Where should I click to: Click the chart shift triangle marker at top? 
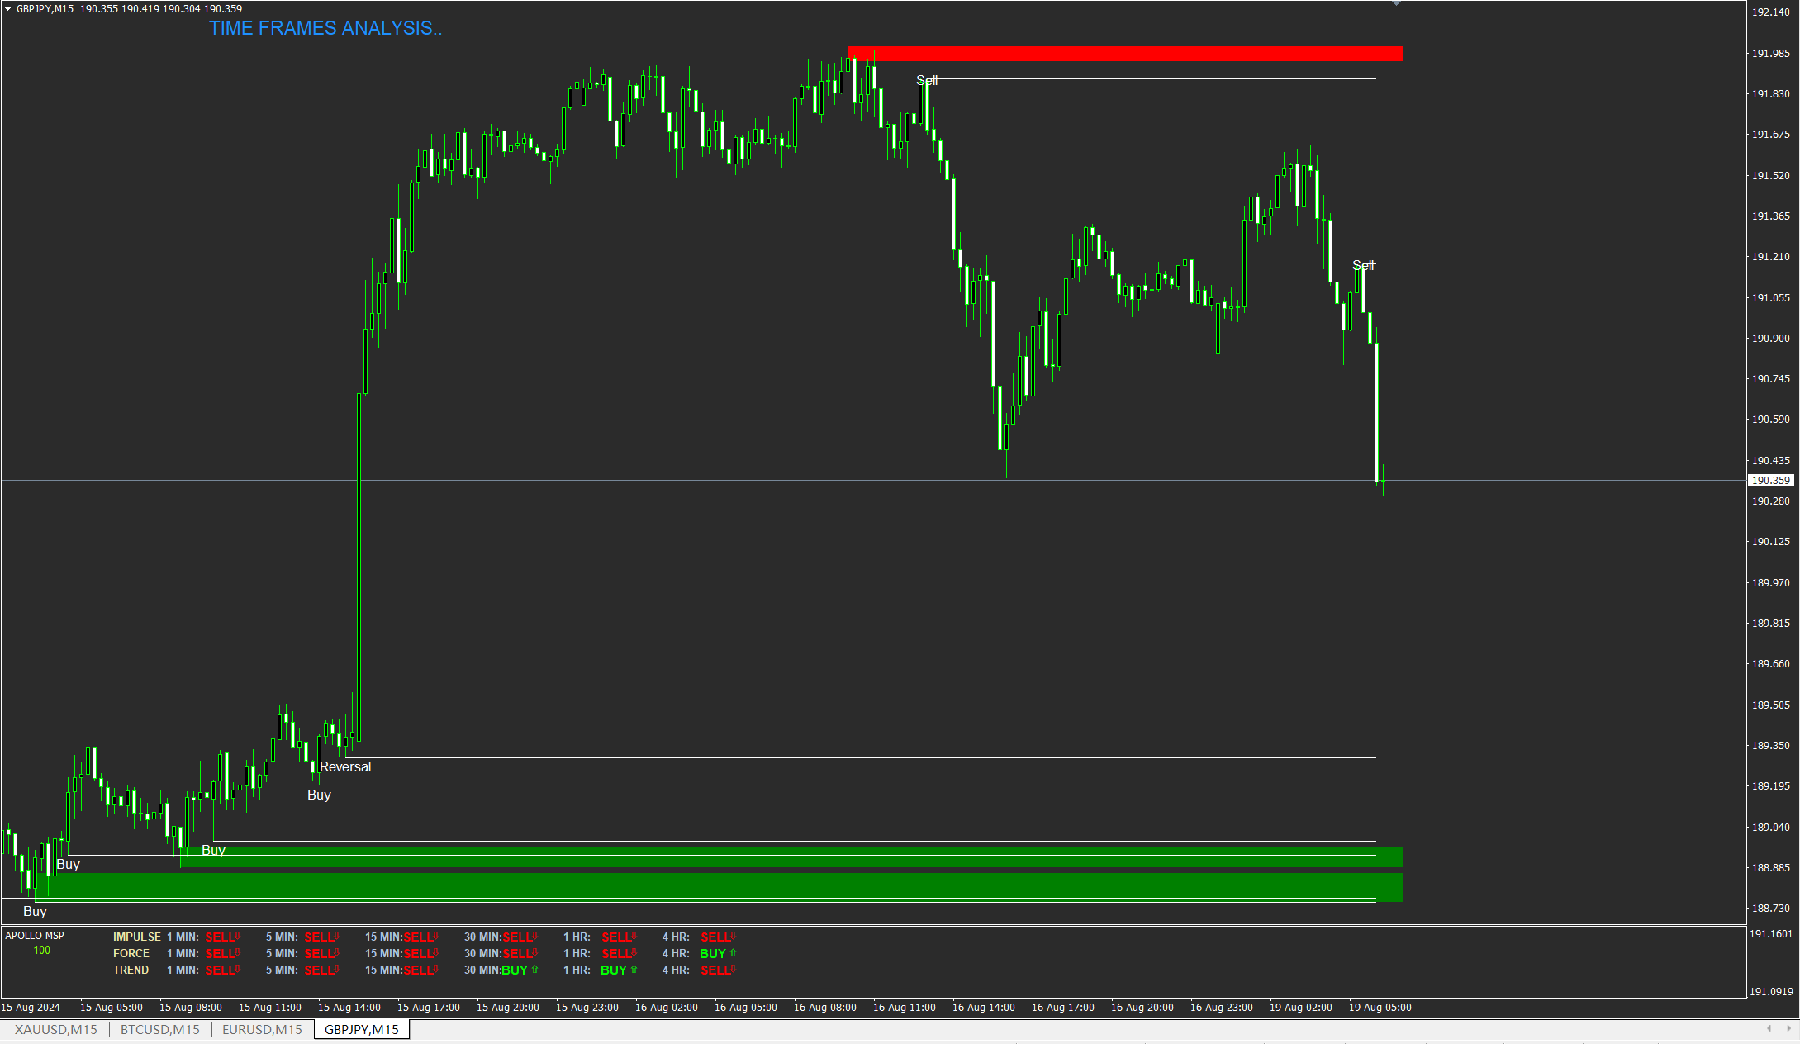1396,3
